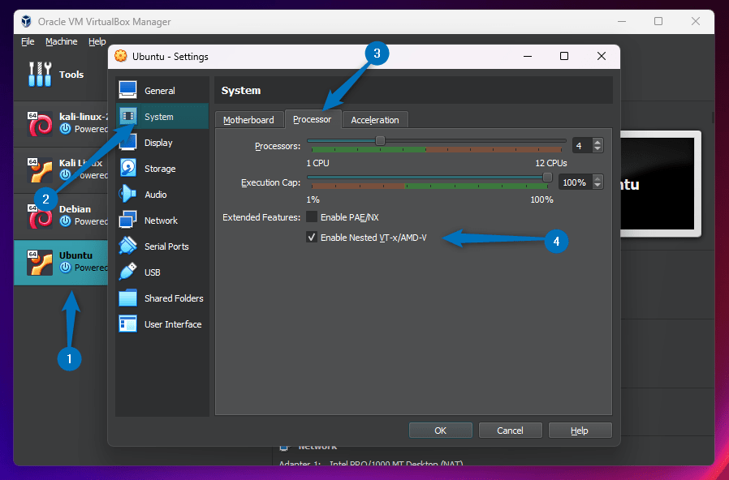729x480 pixels.
Task: Switch to the Motherboard tab
Action: coord(249,119)
